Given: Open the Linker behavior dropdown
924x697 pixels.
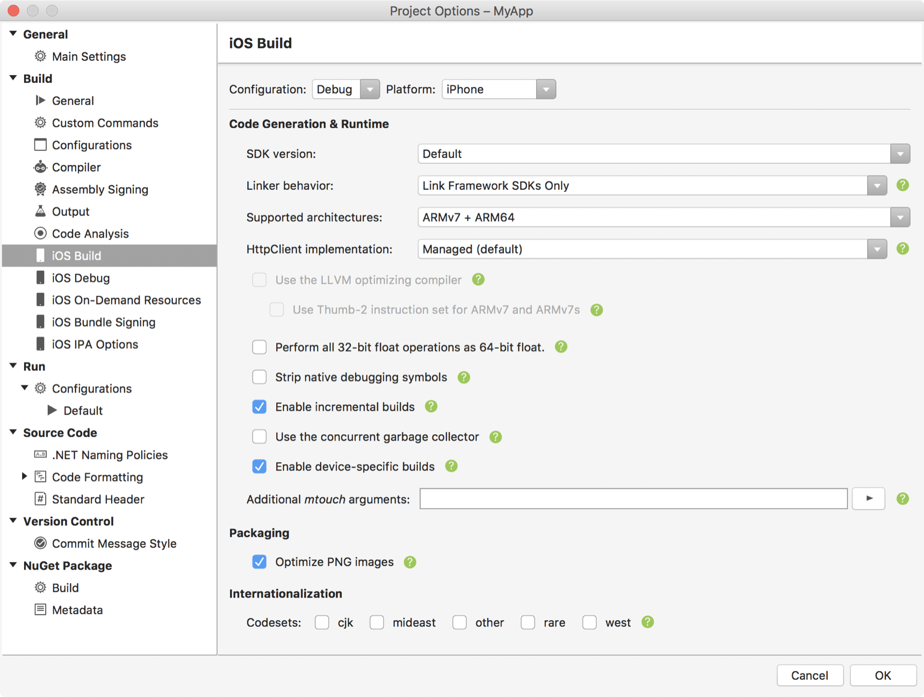Looking at the screenshot, I should tap(652, 185).
